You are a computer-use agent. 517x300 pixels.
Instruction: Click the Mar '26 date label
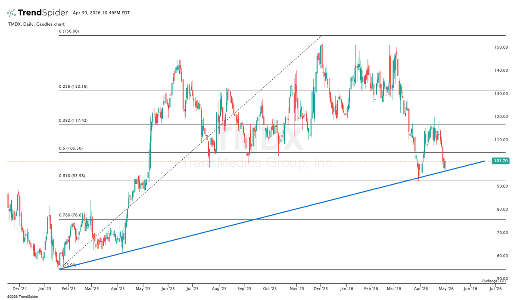pyautogui.click(x=394, y=289)
